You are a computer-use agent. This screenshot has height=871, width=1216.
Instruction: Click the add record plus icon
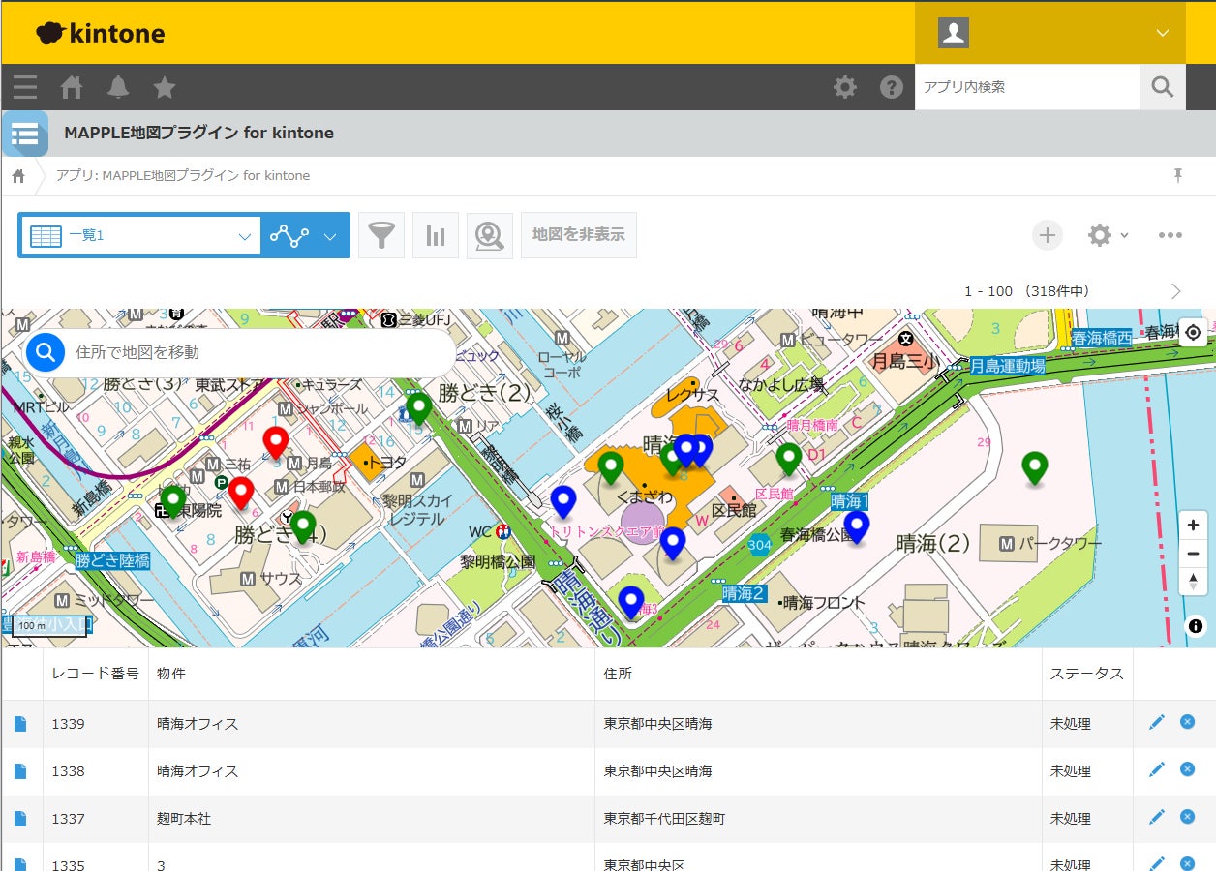(1047, 235)
